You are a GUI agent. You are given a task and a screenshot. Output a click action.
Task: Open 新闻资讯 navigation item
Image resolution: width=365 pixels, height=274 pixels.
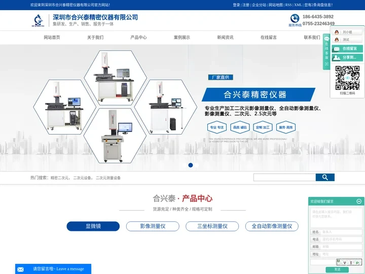pyautogui.click(x=225, y=37)
